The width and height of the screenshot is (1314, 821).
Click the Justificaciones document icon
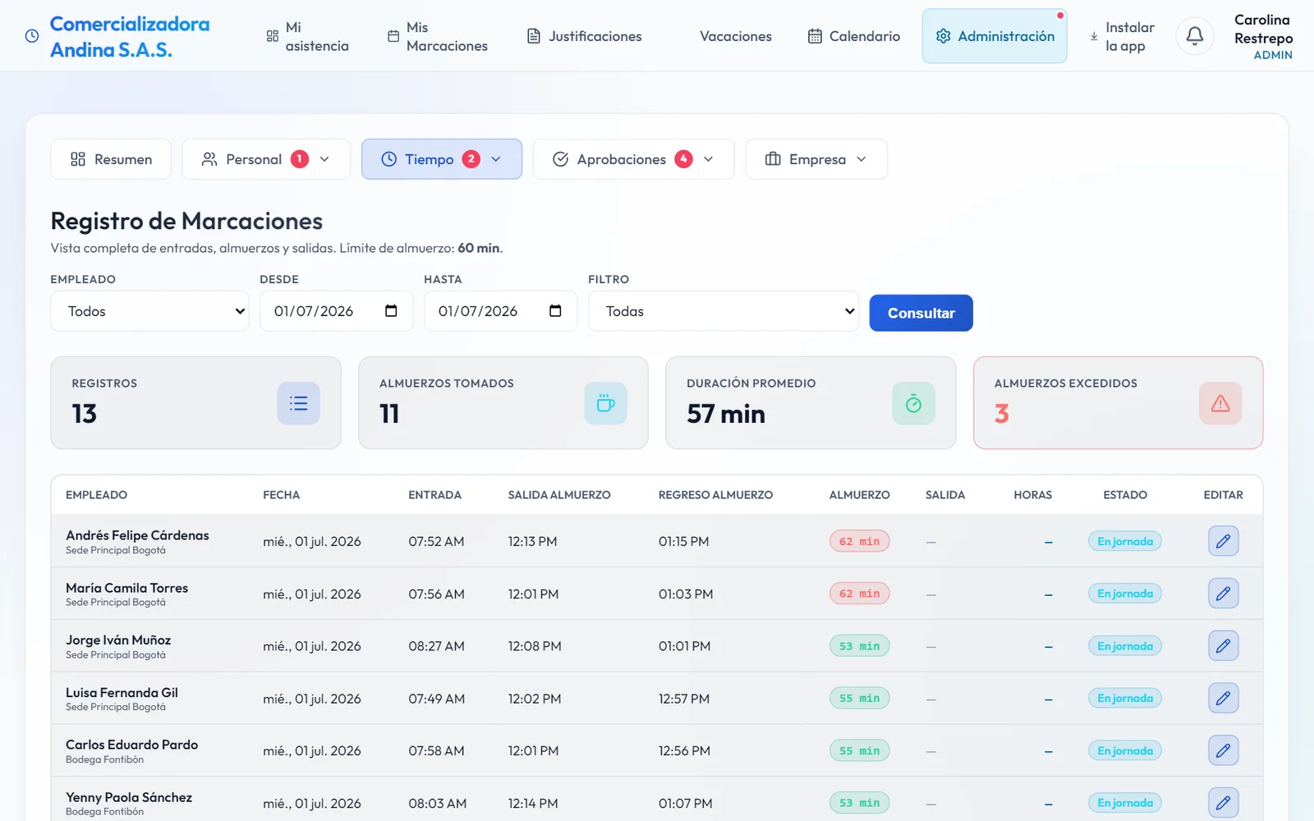tap(534, 36)
